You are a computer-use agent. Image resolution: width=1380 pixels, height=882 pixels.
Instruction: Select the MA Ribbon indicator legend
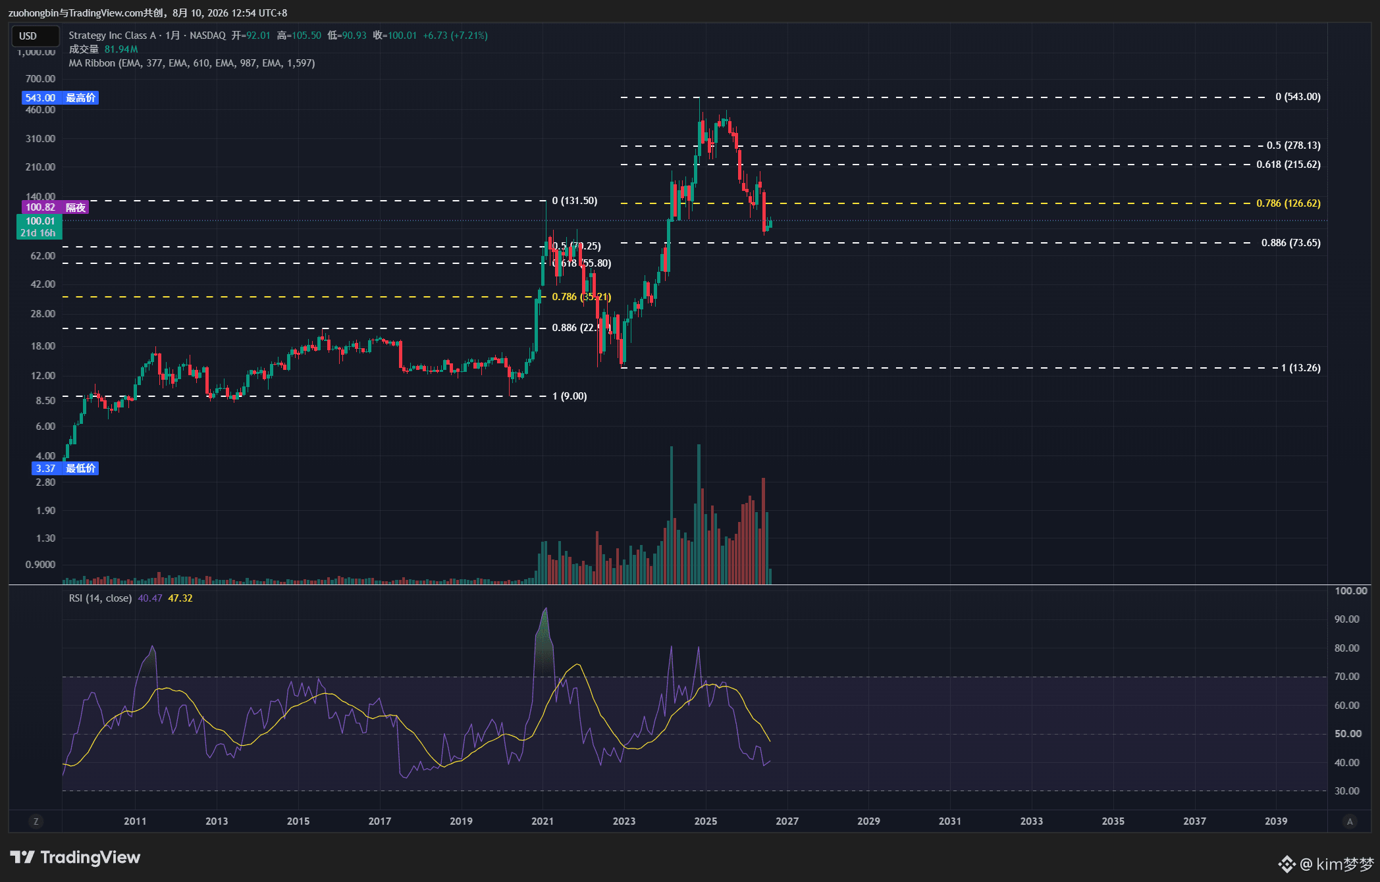192,63
